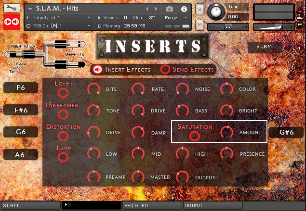Image resolution: width=306 pixels, height=211 pixels.
Task: Click the S.L.A.M. button at top right
Action: click(265, 47)
